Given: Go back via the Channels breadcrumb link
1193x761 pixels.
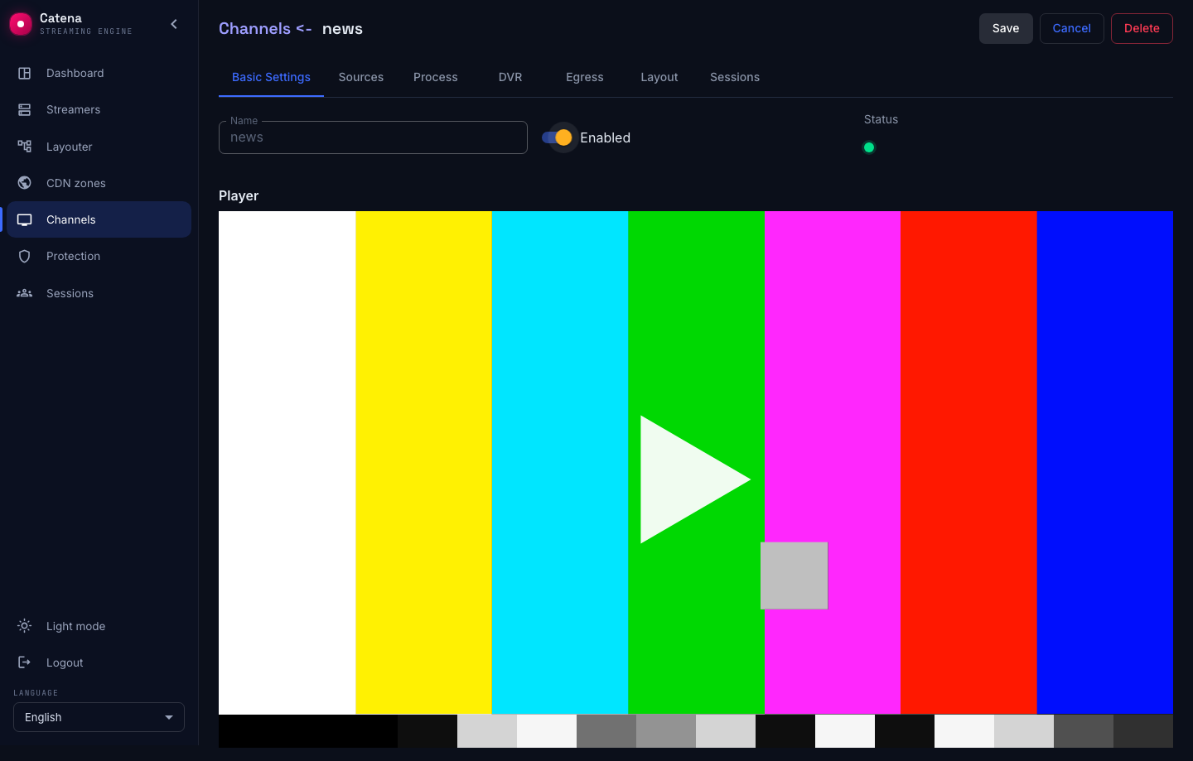Looking at the screenshot, I should tap(254, 28).
